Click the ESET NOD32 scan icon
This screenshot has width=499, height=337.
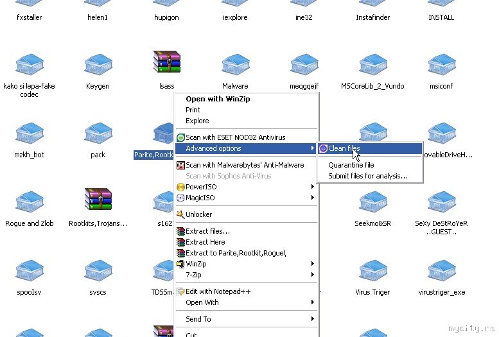point(180,137)
